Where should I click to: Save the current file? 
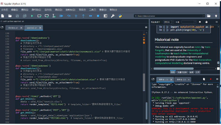[x=17, y=16]
